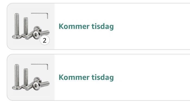Tap the tallest upright screw in the bottom image
Screen dimensions: 190x104
point(17,77)
